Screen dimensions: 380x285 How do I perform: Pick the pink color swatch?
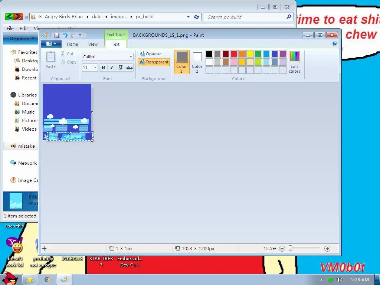(234, 62)
